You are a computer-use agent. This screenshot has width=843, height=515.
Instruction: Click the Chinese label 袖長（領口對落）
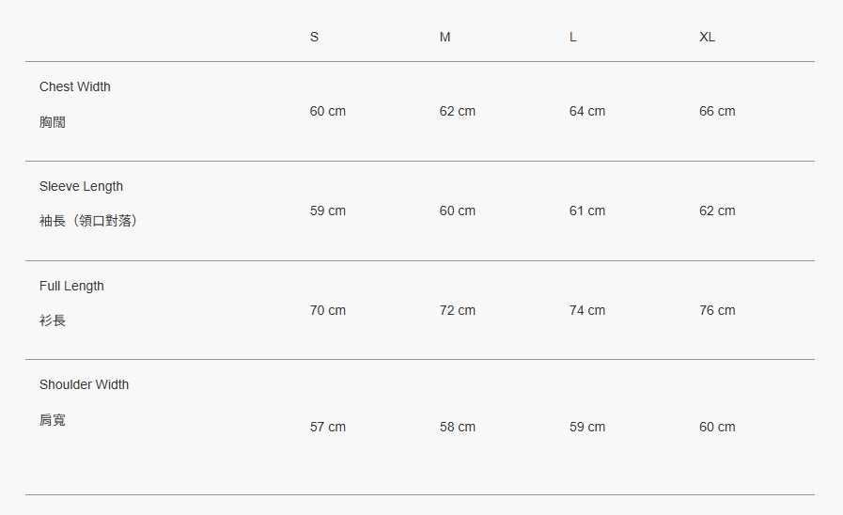(90, 221)
